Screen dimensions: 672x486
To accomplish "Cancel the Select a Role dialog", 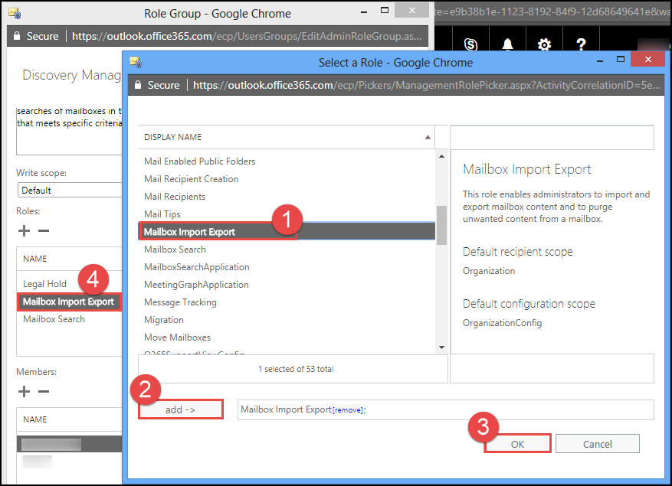I will click(598, 444).
